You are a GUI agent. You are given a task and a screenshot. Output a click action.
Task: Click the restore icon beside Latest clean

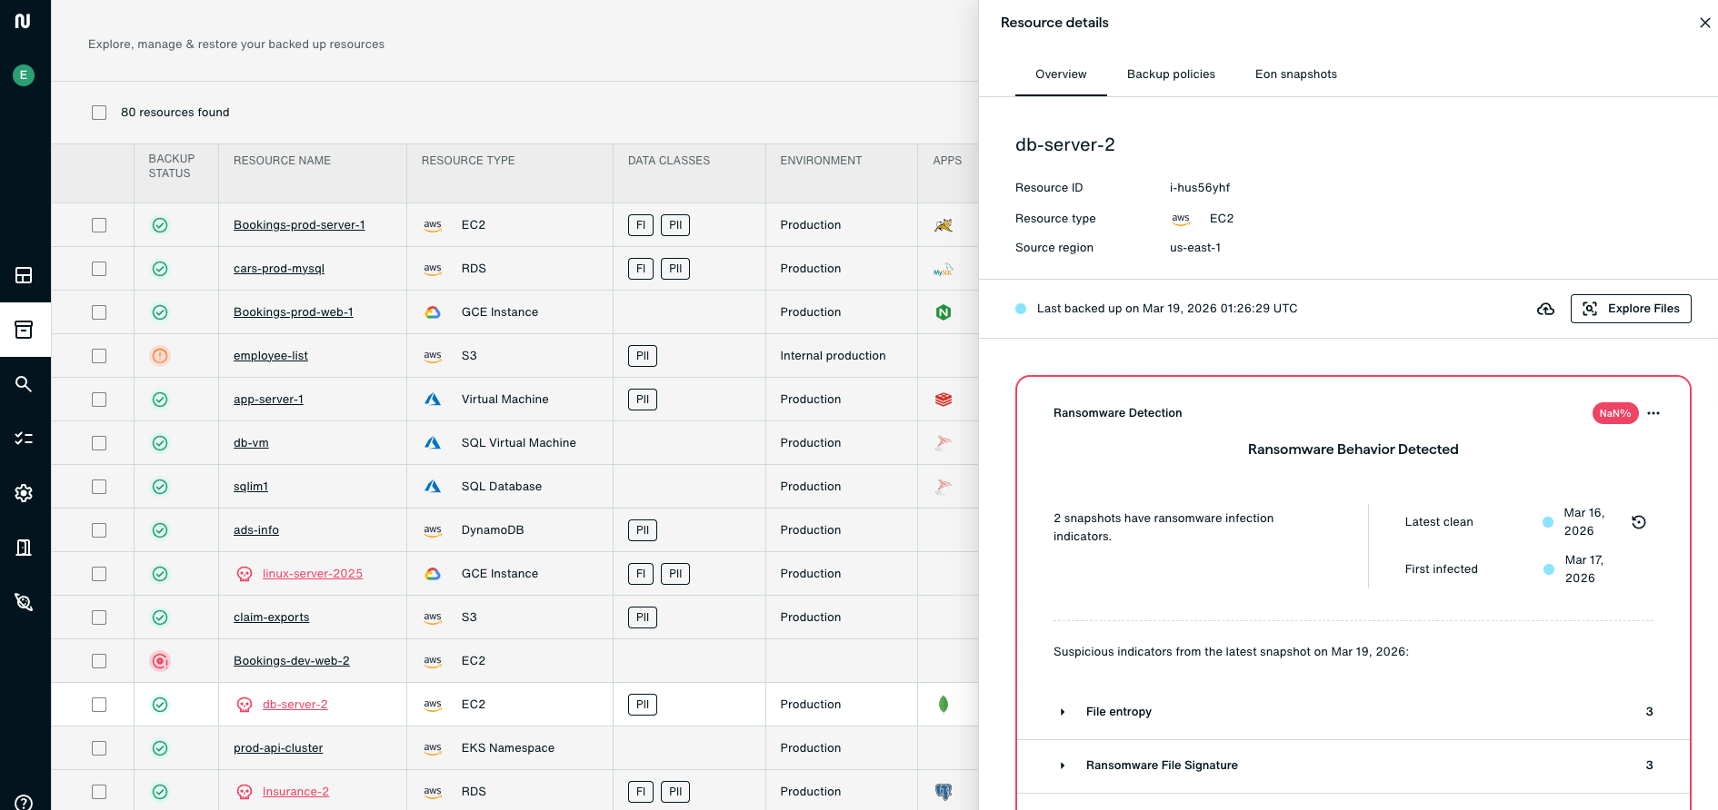(x=1639, y=522)
